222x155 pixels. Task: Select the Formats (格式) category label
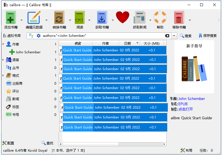(x=16, y=76)
